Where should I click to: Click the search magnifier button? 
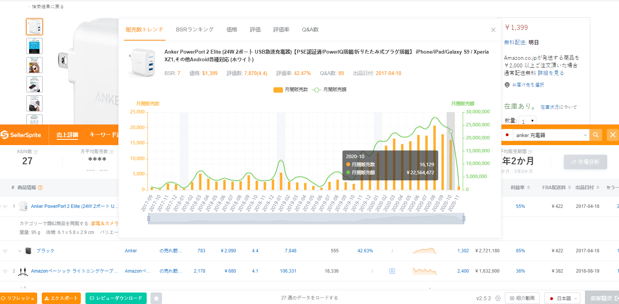596,135
